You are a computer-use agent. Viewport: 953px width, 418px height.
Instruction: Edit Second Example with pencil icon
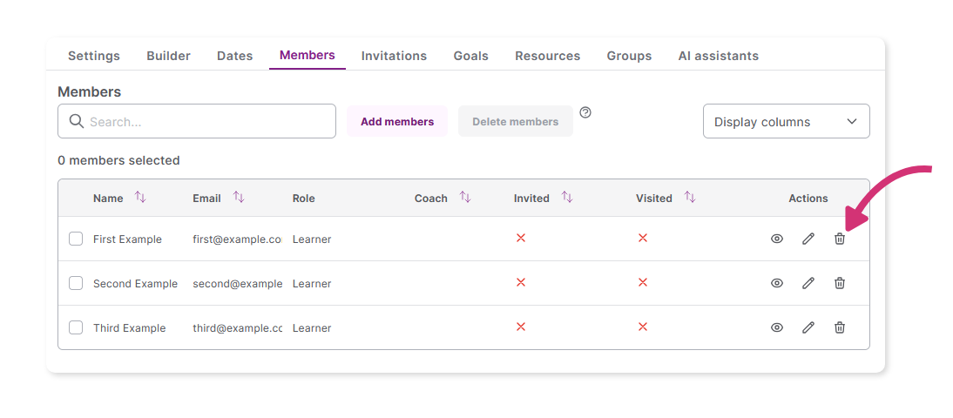tap(808, 283)
